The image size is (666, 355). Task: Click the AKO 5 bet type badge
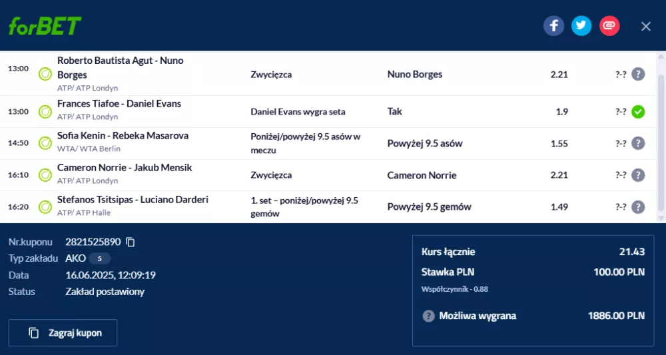(99, 258)
